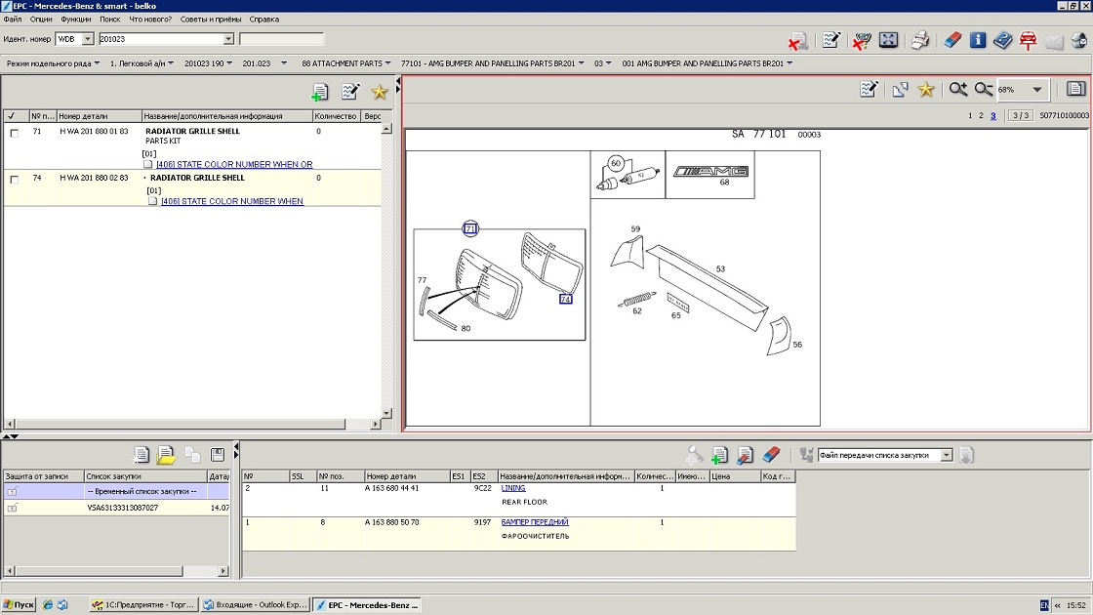1093x615 pixels.
Task: Click the eraser icon above shopping table
Action: [x=771, y=455]
